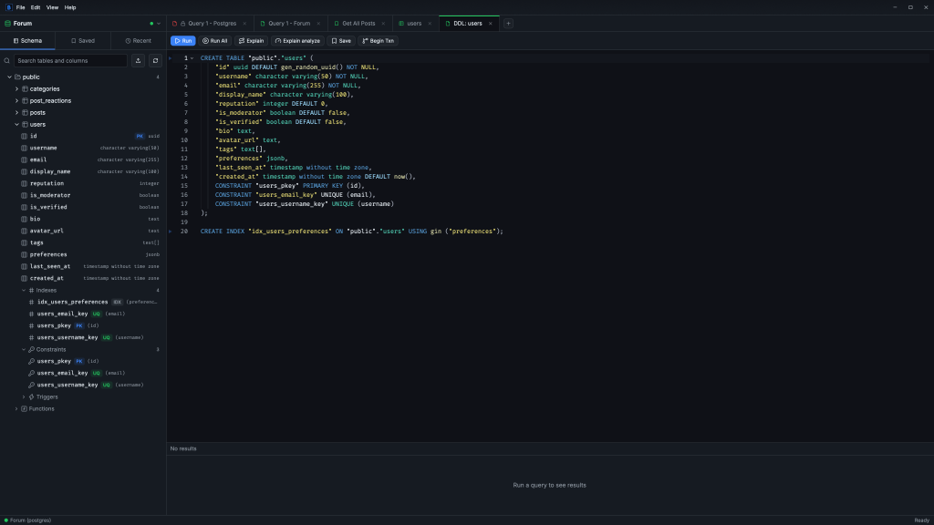This screenshot has height=525, width=934.
Task: Collapse the Indexes section
Action: coord(24,291)
